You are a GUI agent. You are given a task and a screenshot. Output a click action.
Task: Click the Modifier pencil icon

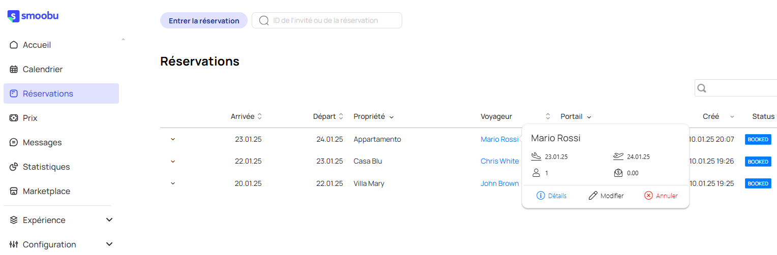pos(593,196)
